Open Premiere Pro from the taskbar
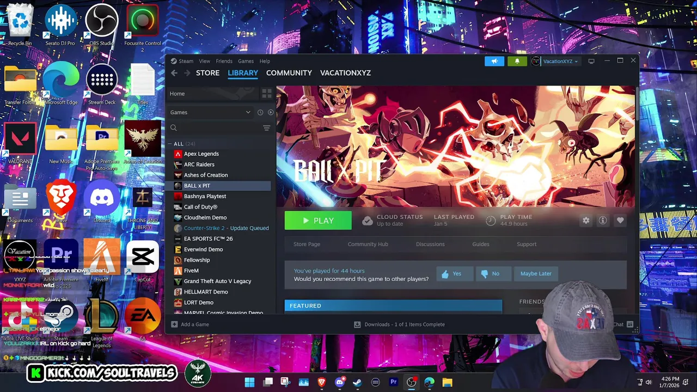This screenshot has height=392, width=697. (x=393, y=382)
